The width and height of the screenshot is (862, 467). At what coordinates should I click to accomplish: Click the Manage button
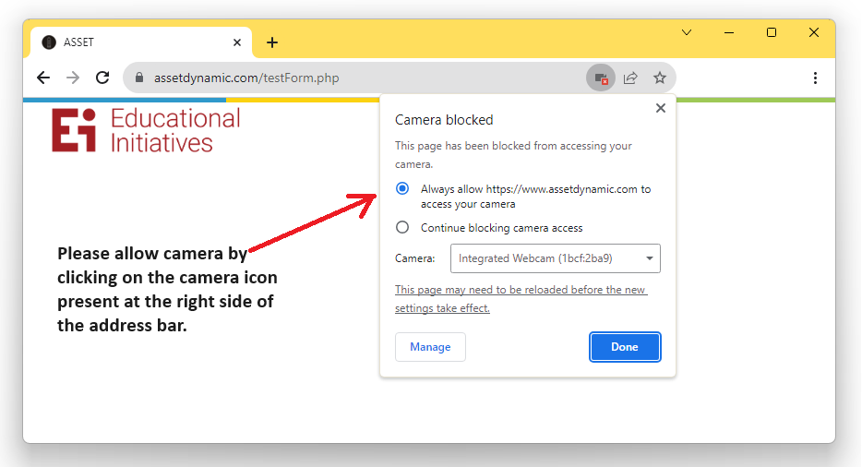pyautogui.click(x=430, y=347)
